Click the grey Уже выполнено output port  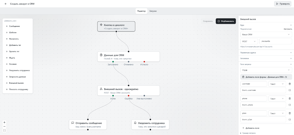pos(144,96)
